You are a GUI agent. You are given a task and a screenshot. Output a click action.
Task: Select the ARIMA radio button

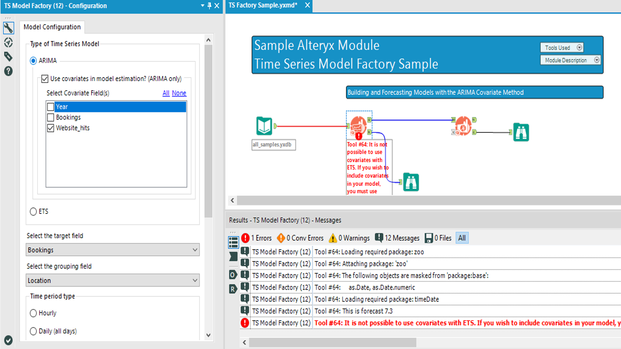tap(33, 61)
